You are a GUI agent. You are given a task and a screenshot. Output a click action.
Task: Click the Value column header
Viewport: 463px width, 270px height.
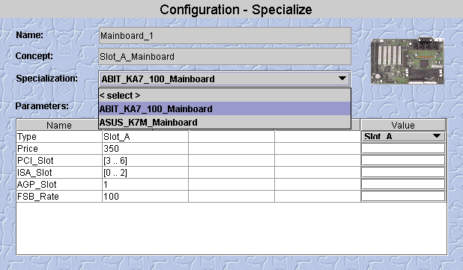(403, 125)
